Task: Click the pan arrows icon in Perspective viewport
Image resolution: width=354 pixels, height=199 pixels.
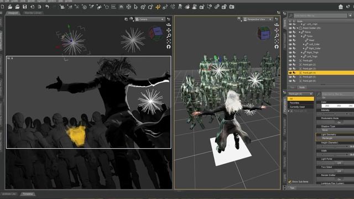Action: (277, 30)
